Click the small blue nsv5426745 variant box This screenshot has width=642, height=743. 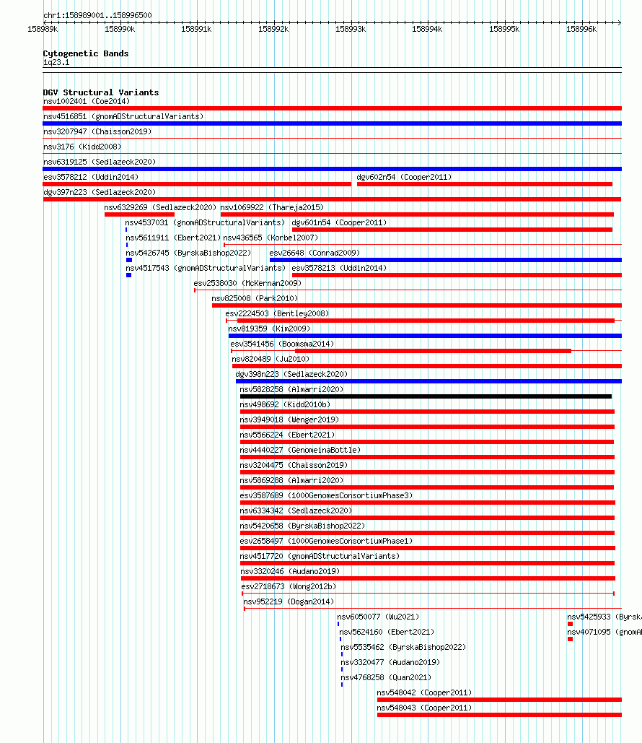(129, 260)
